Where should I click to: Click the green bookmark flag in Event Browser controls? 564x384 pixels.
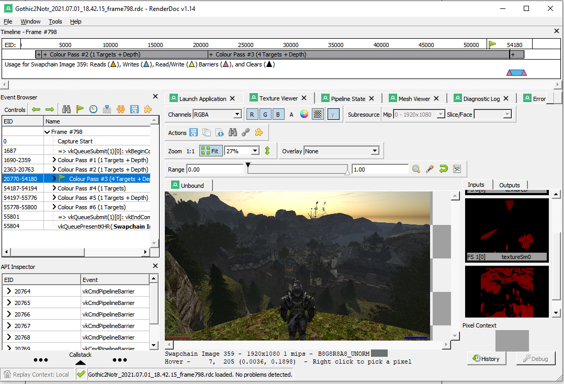80,109
